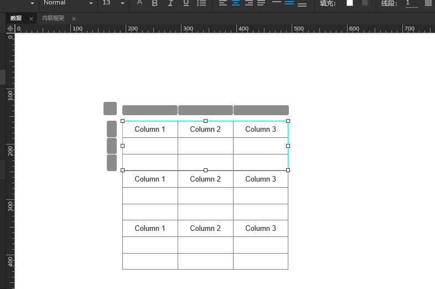This screenshot has height=289, width=435.
Task: Close the 内联框架 tab
Action: [x=74, y=19]
